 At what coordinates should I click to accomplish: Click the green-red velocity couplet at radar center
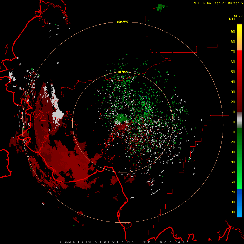tap(122, 122)
